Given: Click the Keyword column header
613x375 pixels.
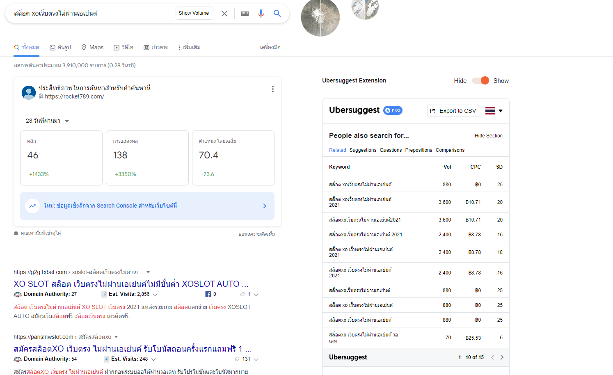Looking at the screenshot, I should [339, 167].
